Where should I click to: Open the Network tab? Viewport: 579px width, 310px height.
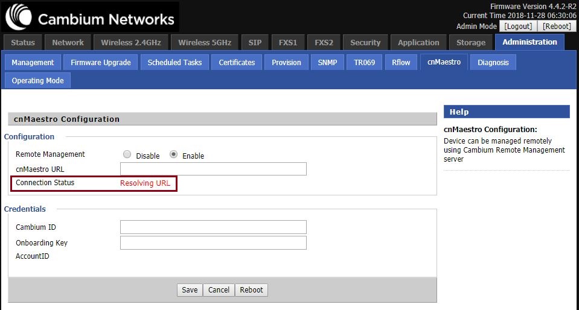(68, 42)
